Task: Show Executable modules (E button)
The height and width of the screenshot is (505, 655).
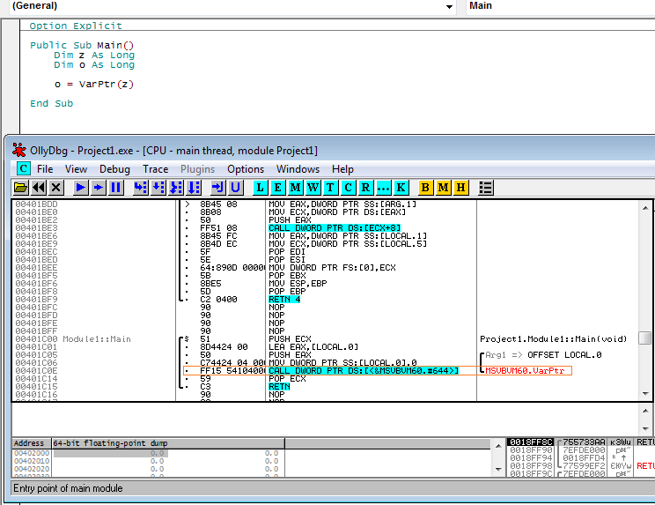Action: pyautogui.click(x=278, y=188)
